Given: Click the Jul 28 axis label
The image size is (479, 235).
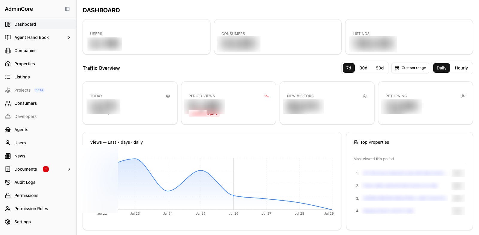Looking at the screenshot, I should point(299,213).
